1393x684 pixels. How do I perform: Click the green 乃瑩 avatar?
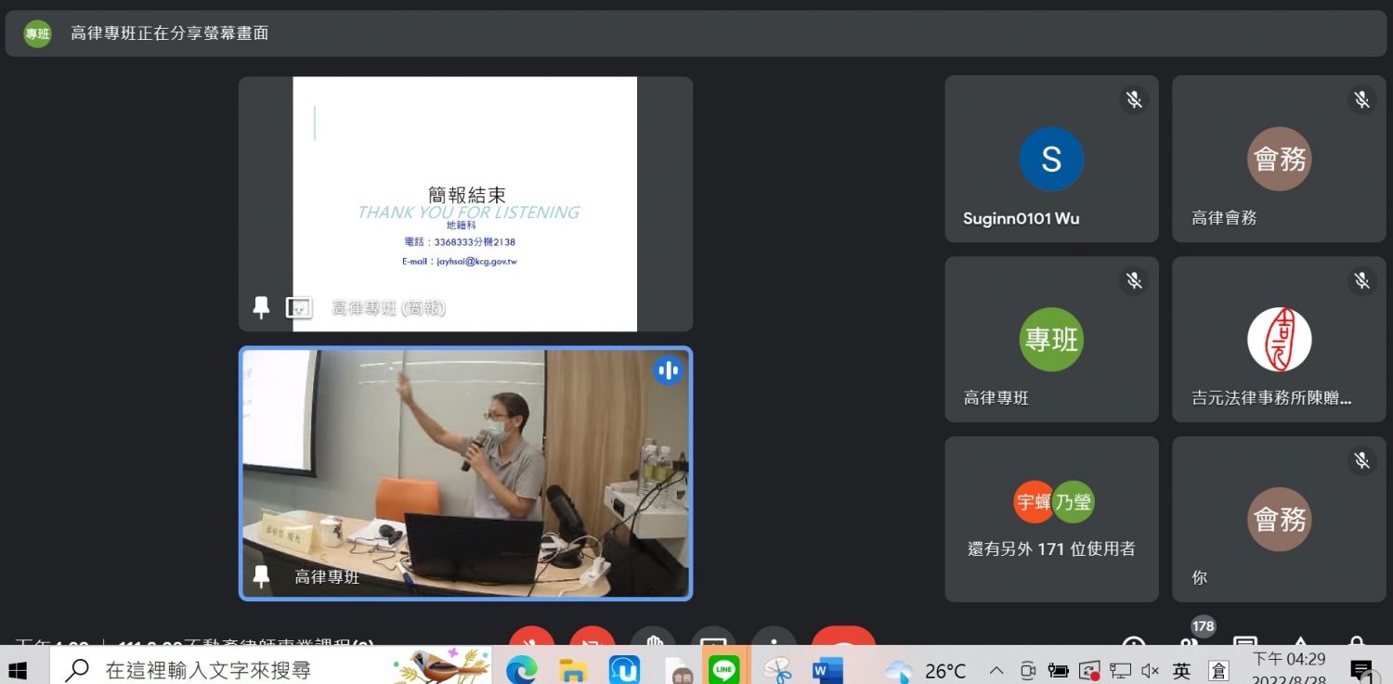[1074, 501]
